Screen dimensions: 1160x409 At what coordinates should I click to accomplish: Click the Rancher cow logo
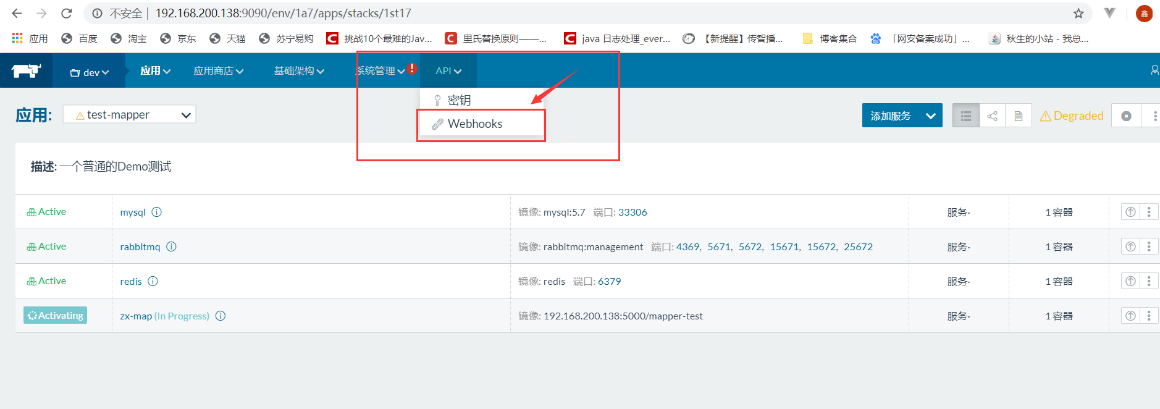(26, 71)
